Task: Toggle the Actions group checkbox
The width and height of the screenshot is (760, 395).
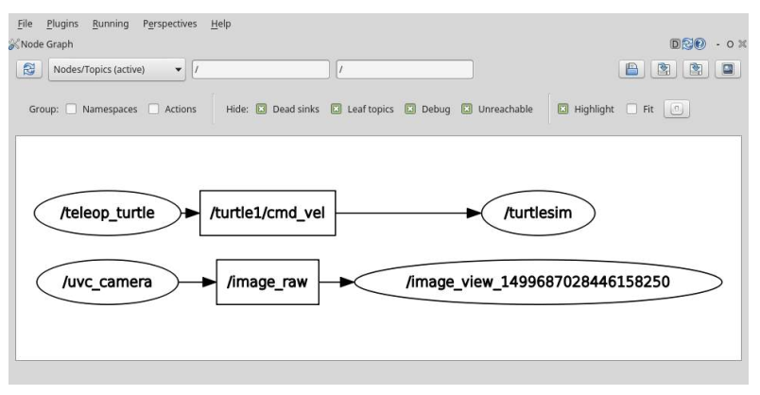Action: (x=154, y=109)
